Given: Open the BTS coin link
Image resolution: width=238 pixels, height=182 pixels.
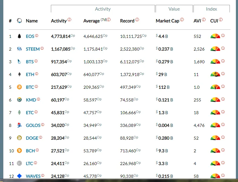Looking at the screenshot, I should (30, 62).
